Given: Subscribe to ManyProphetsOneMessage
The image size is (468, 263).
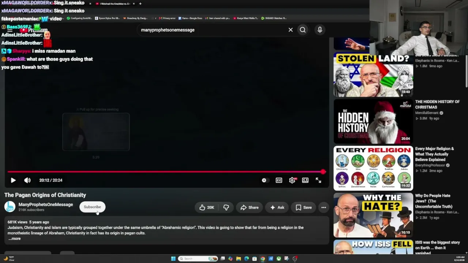Looking at the screenshot, I should click(x=92, y=207).
